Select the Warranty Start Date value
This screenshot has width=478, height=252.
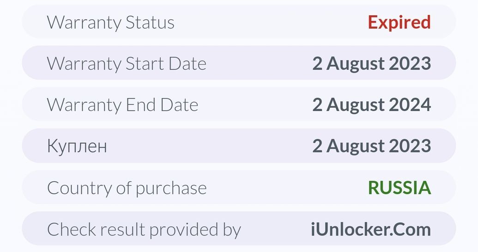pyautogui.click(x=371, y=63)
